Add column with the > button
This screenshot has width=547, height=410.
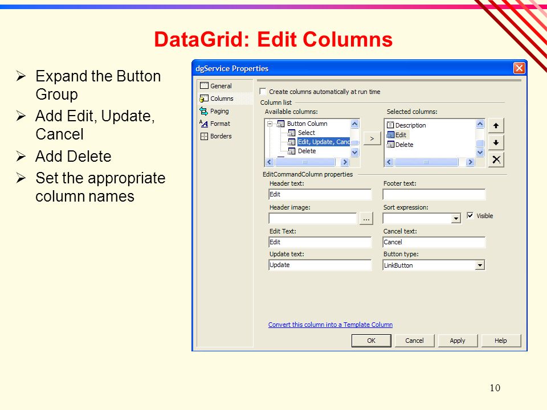tap(372, 138)
